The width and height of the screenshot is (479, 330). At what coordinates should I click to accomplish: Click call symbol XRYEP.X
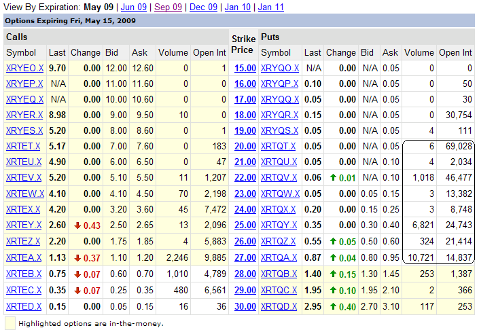[x=24, y=84]
